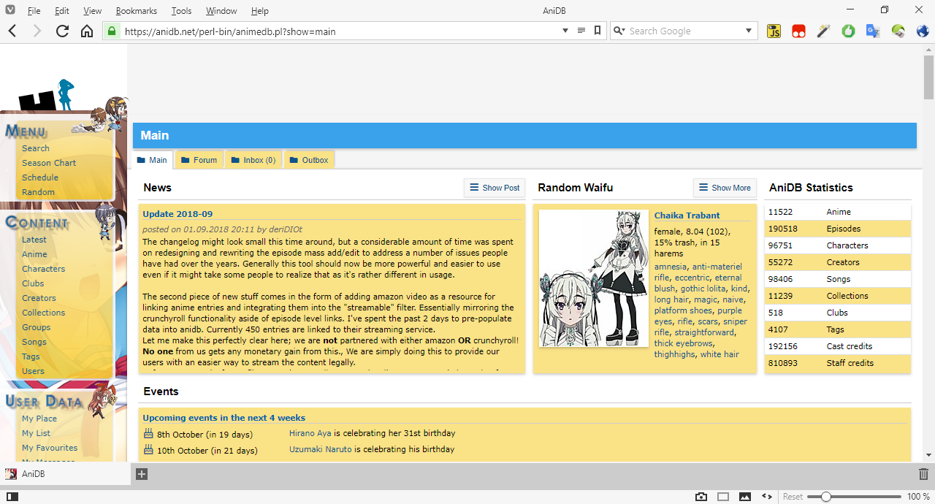Go to the Home page icon

tap(86, 31)
